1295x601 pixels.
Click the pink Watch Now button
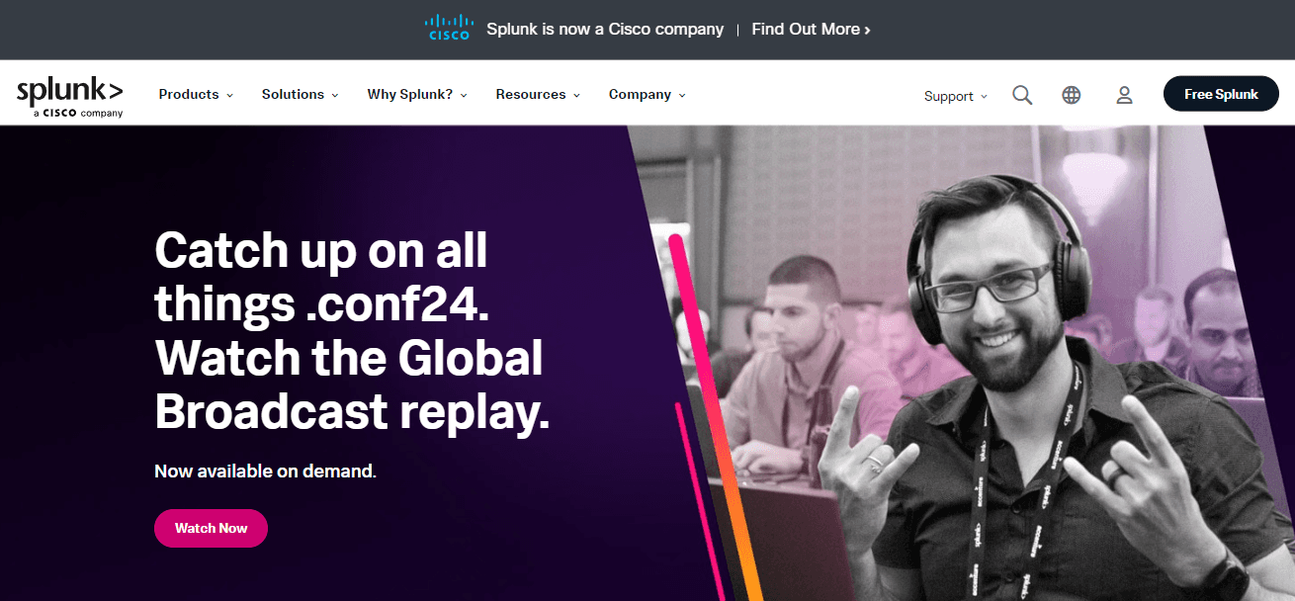coord(211,528)
